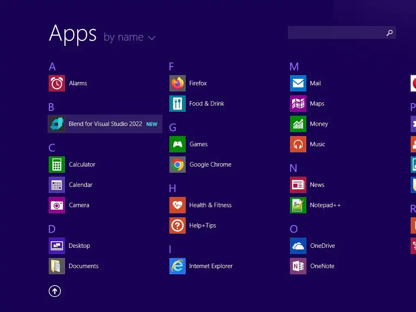This screenshot has height=312, width=416.
Task: Select the letter F group header
Action: point(171,67)
